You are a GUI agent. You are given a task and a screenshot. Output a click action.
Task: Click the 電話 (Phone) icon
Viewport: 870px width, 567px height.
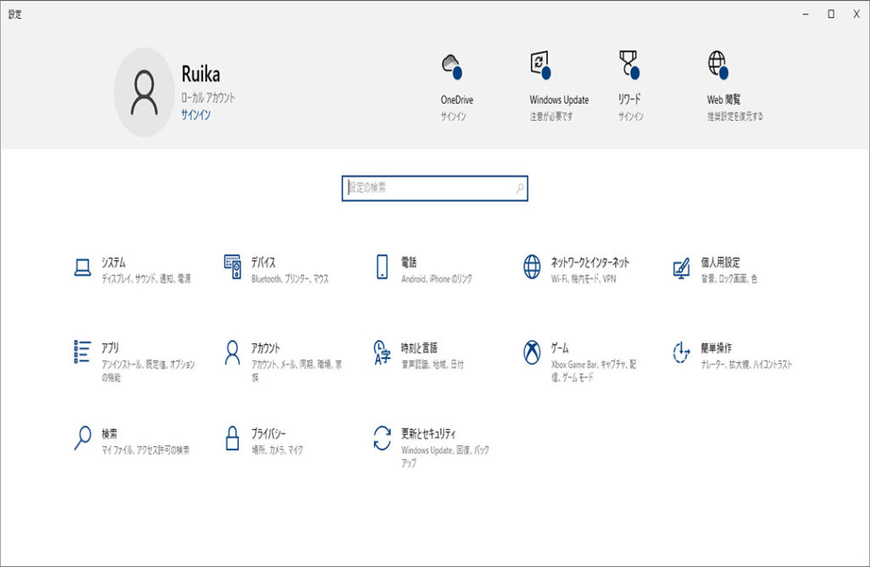point(382,268)
